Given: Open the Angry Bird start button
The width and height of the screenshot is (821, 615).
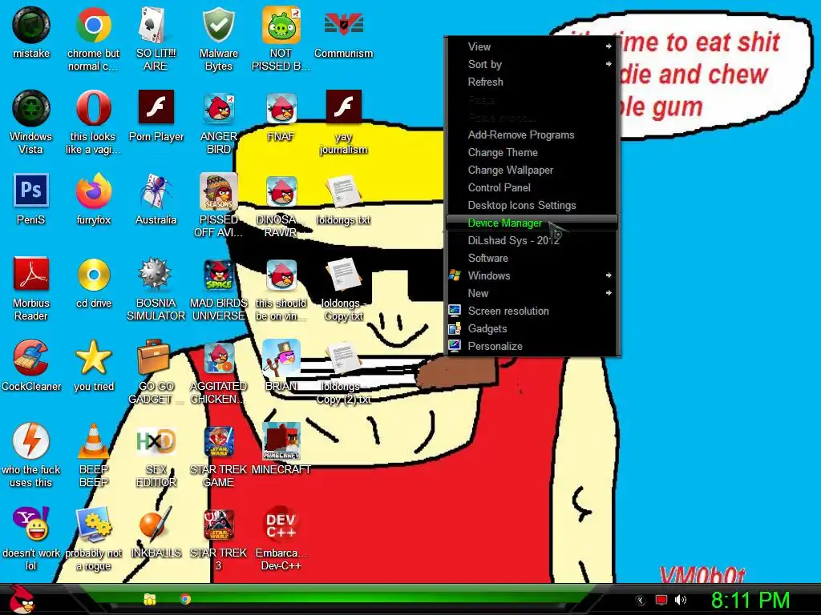Looking at the screenshot, I should pos(22,598).
